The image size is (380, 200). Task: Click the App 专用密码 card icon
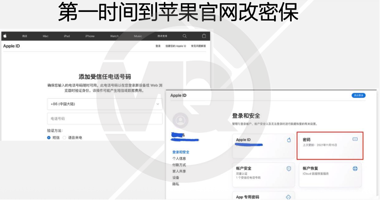click(288, 197)
